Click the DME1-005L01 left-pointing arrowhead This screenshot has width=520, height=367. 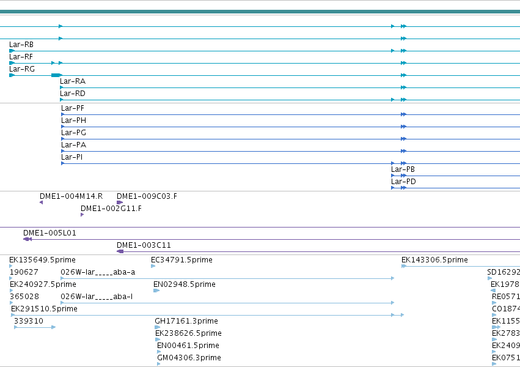[x=27, y=239]
